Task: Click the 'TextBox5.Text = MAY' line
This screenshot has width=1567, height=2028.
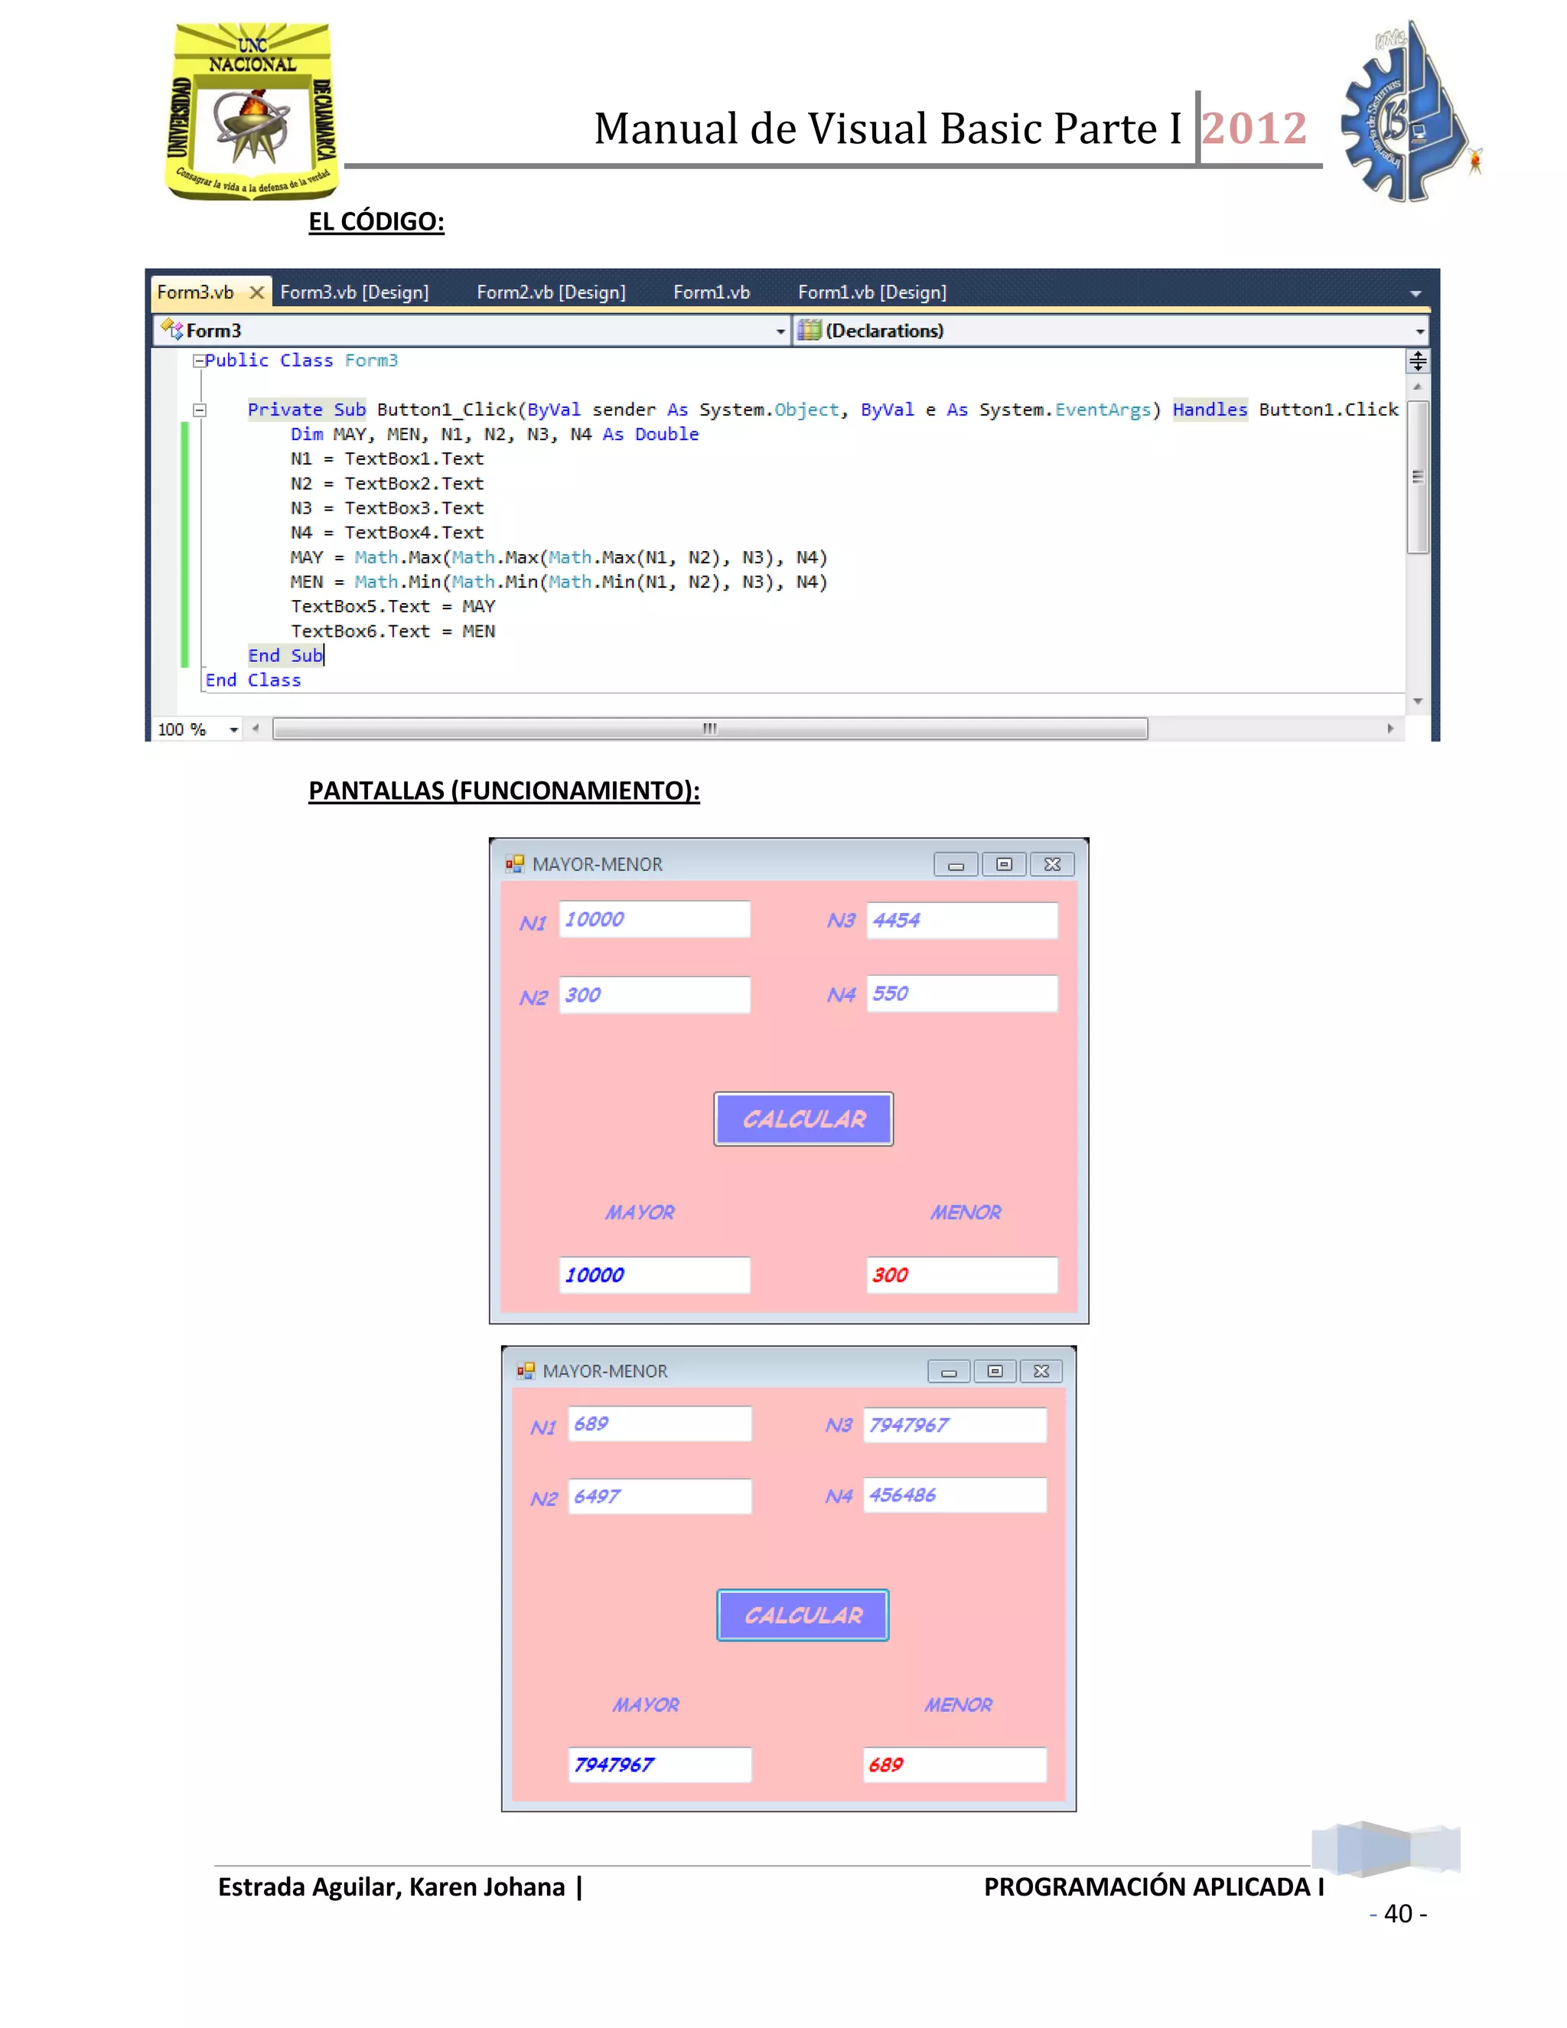Action: pyautogui.click(x=393, y=606)
